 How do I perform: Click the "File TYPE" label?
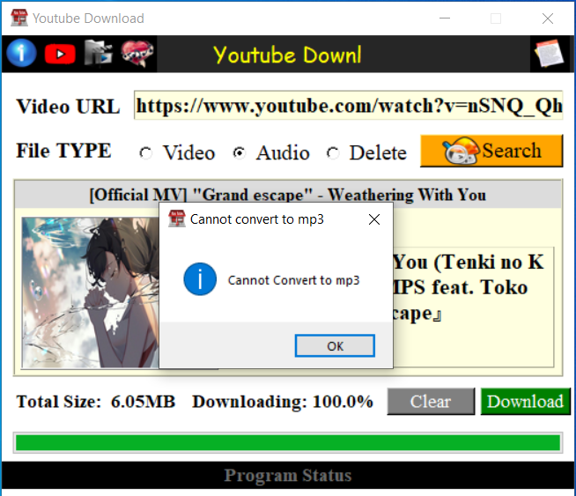click(x=63, y=151)
